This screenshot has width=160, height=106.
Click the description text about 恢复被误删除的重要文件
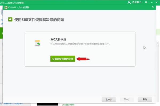[x=80, y=44]
